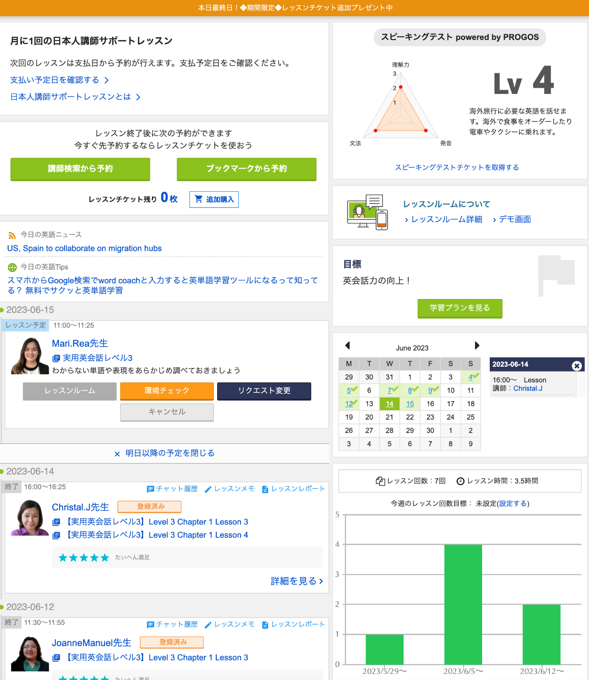Click the RSS icon beside 今日の英語ニュース
The width and height of the screenshot is (589, 680).
[12, 235]
